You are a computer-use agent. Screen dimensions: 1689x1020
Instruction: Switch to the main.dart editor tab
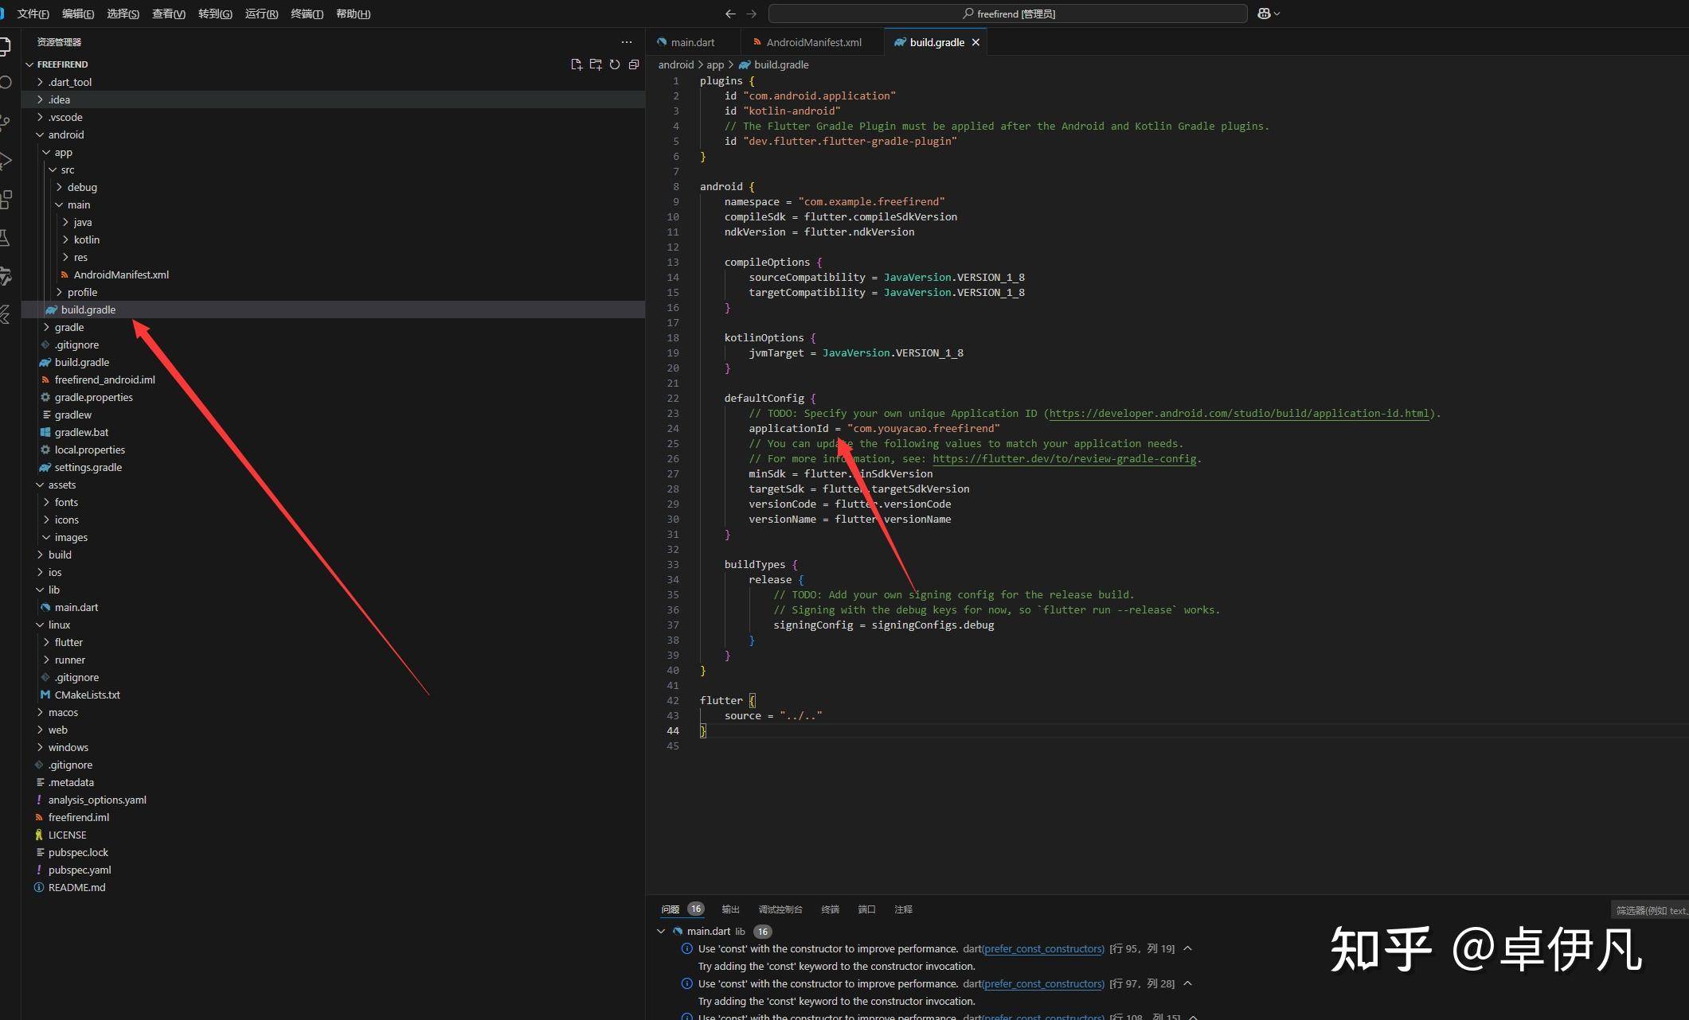[693, 42]
